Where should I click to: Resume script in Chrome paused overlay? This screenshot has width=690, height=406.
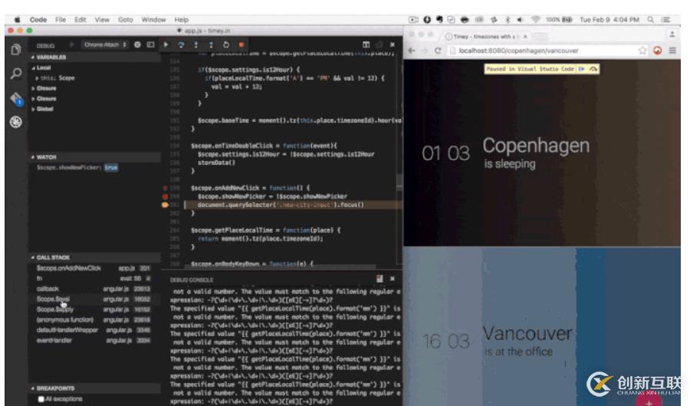pyautogui.click(x=582, y=69)
